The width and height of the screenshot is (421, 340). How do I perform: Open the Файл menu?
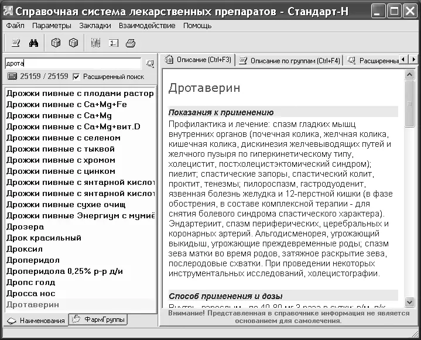tap(15, 26)
